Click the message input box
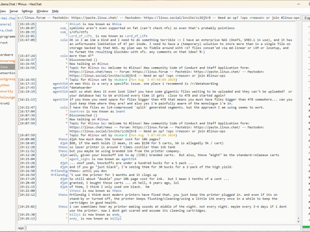The width and height of the screenshot is (310, 232). click(160, 228)
